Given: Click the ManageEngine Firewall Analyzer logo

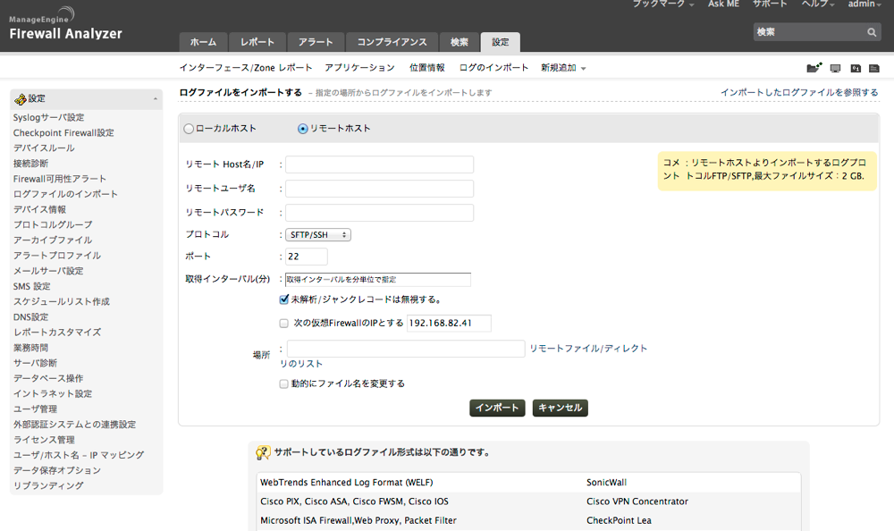Looking at the screenshot, I should 65,24.
